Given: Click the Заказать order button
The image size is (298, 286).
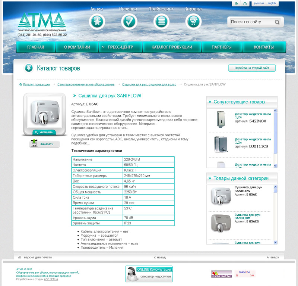Looking at the screenshot, I should click(45, 144).
